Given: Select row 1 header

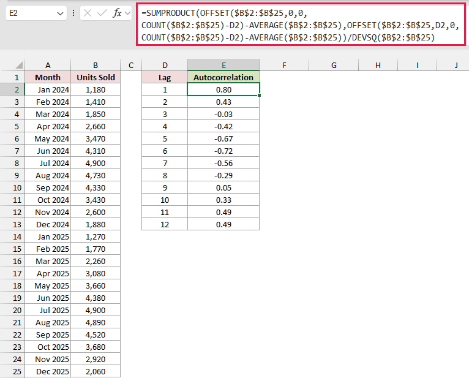Looking at the screenshot, I should click(12, 77).
